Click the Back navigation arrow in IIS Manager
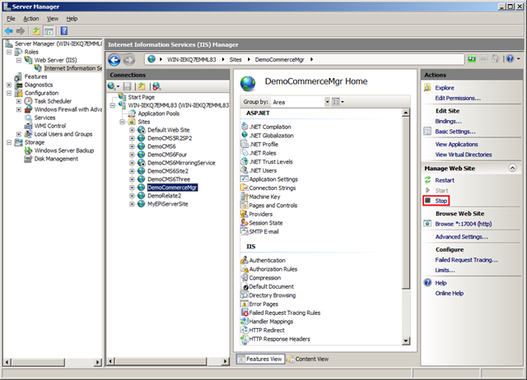Viewport: 527px width, 380px height. pos(114,59)
